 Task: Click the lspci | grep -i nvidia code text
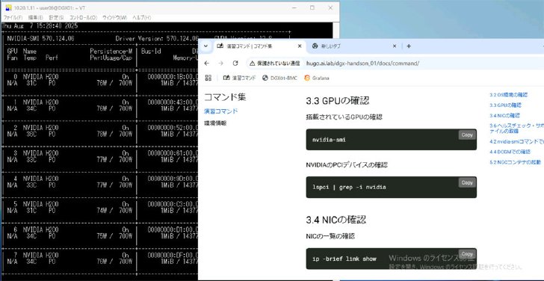(x=349, y=188)
